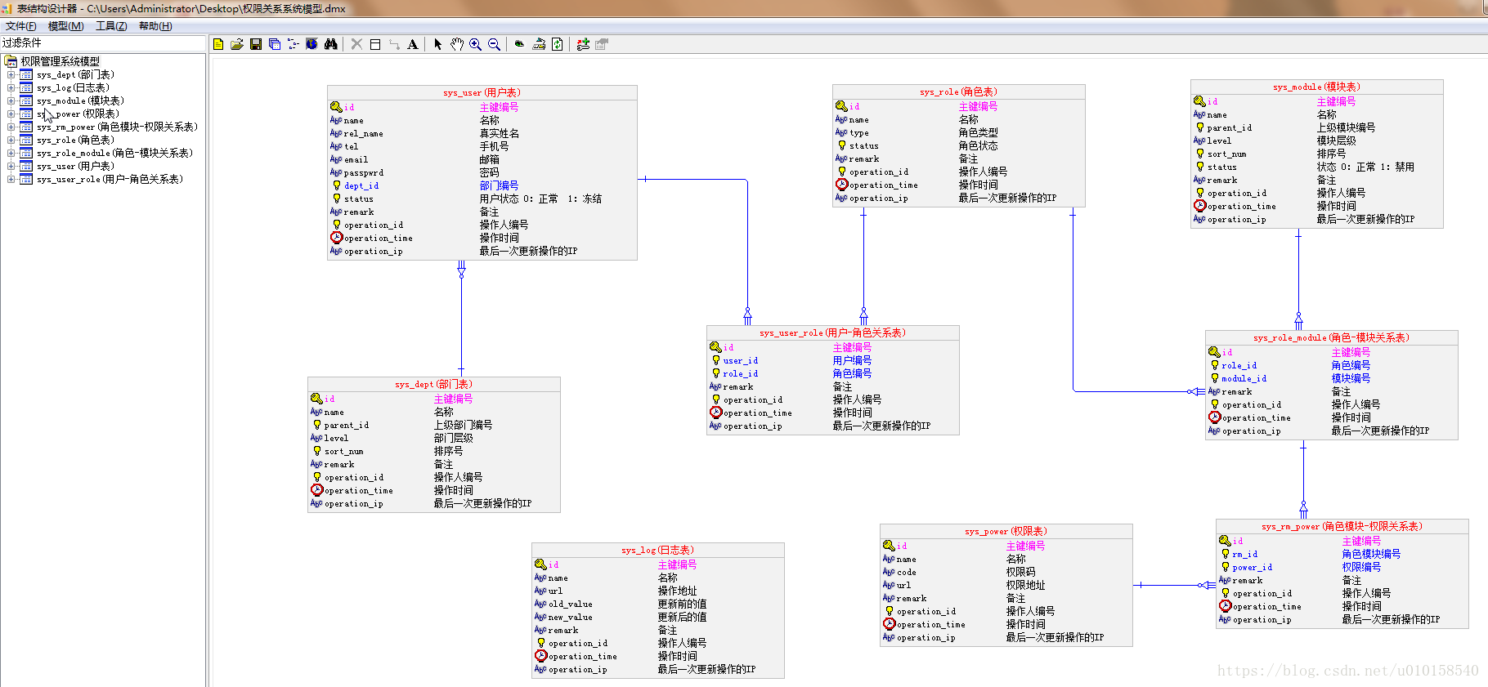Select sys_module (模块表) in the tree
The image size is (1488, 687).
coord(80,100)
